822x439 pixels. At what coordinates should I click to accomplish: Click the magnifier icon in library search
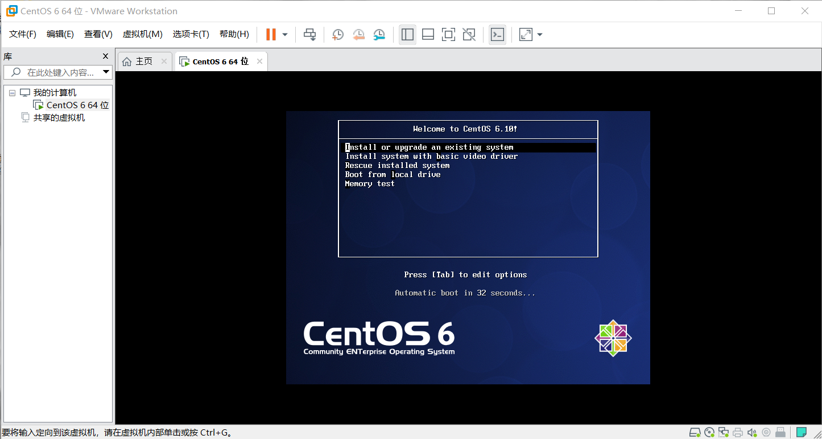point(16,72)
